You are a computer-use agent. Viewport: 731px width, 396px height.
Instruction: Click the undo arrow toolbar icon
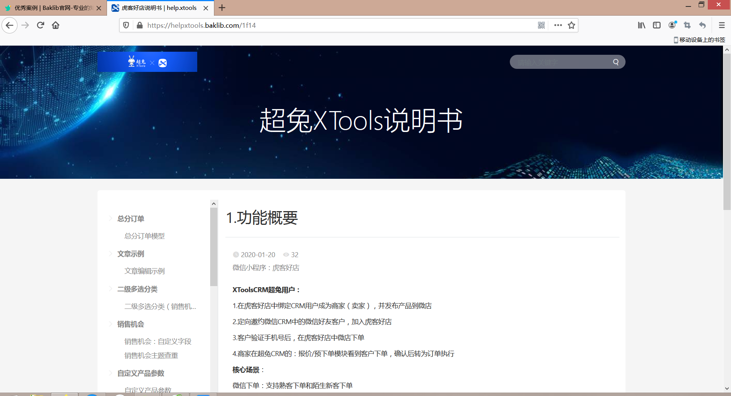702,25
